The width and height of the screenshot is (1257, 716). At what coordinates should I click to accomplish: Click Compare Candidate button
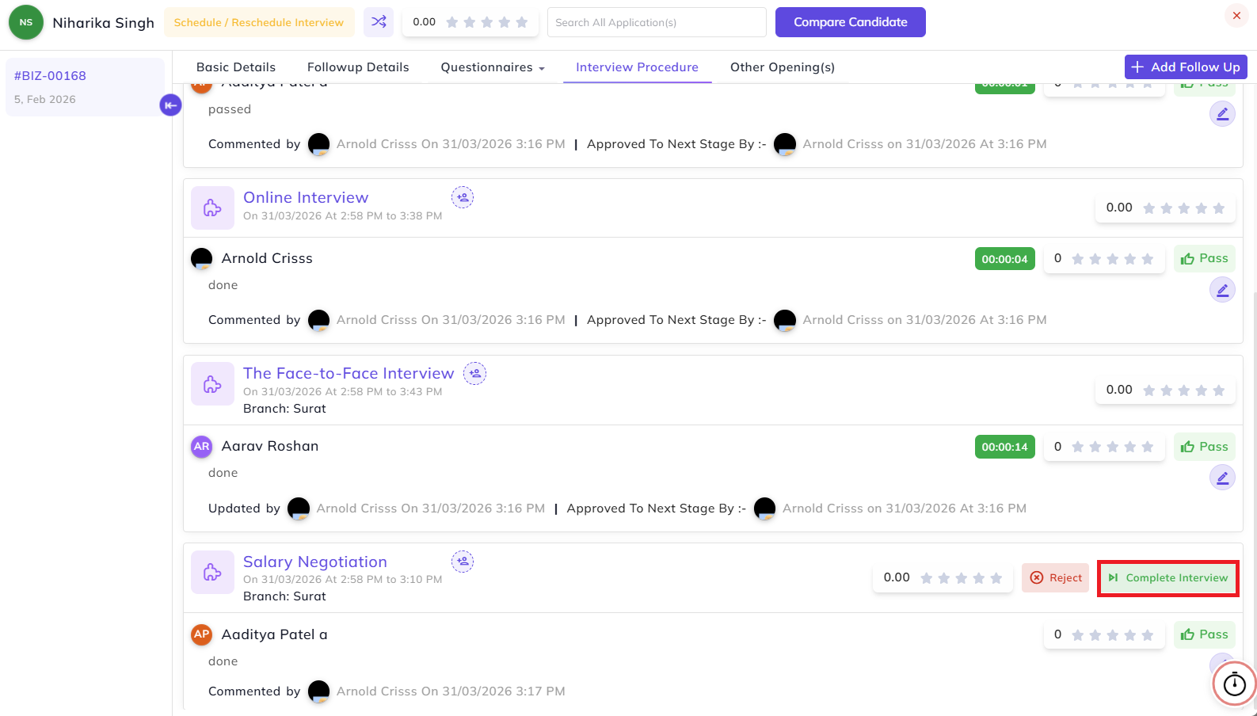851,22
